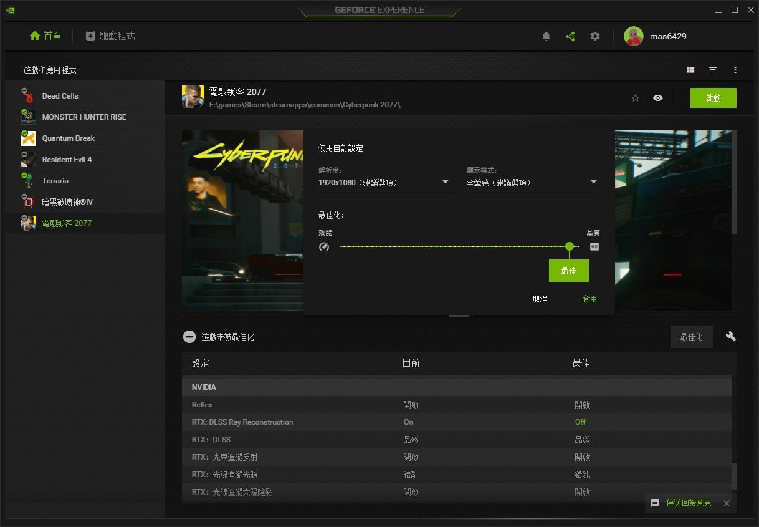Open GeForce Experience settings gear
Viewport: 759px width, 527px height.
tap(594, 36)
